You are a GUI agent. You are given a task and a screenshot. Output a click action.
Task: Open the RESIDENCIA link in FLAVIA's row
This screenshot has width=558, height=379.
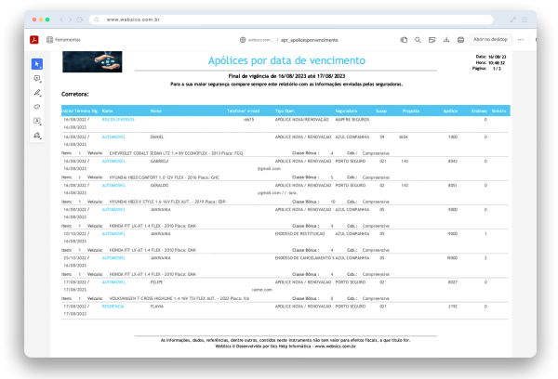113,307
